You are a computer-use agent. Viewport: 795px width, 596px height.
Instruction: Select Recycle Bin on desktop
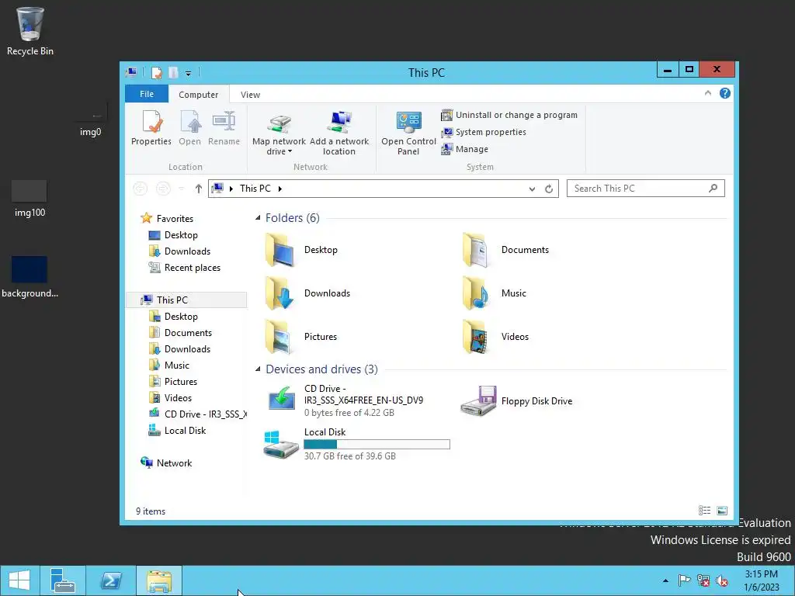click(30, 31)
